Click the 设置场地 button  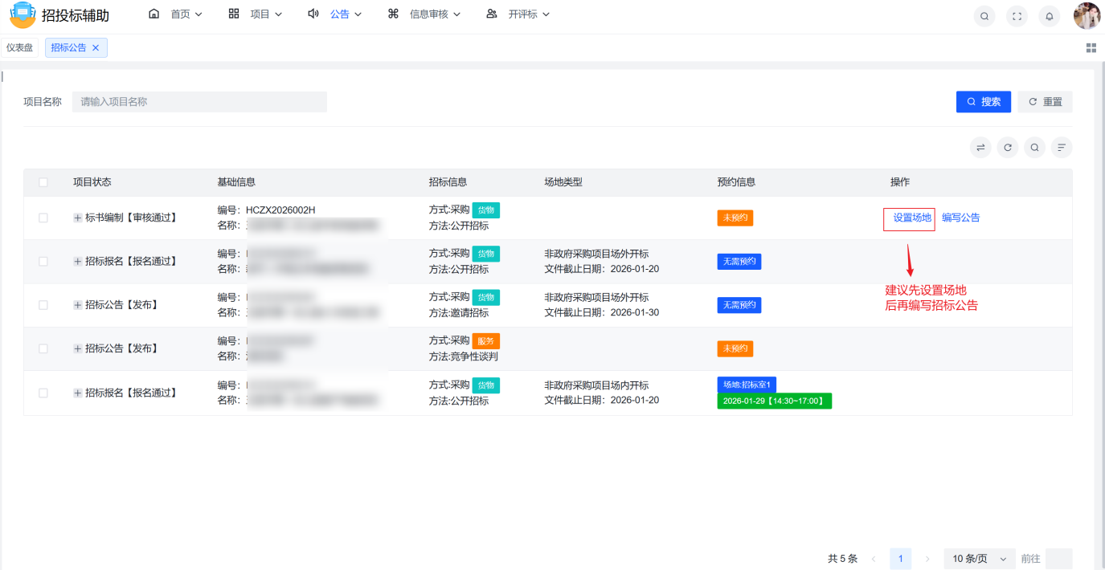click(x=909, y=218)
